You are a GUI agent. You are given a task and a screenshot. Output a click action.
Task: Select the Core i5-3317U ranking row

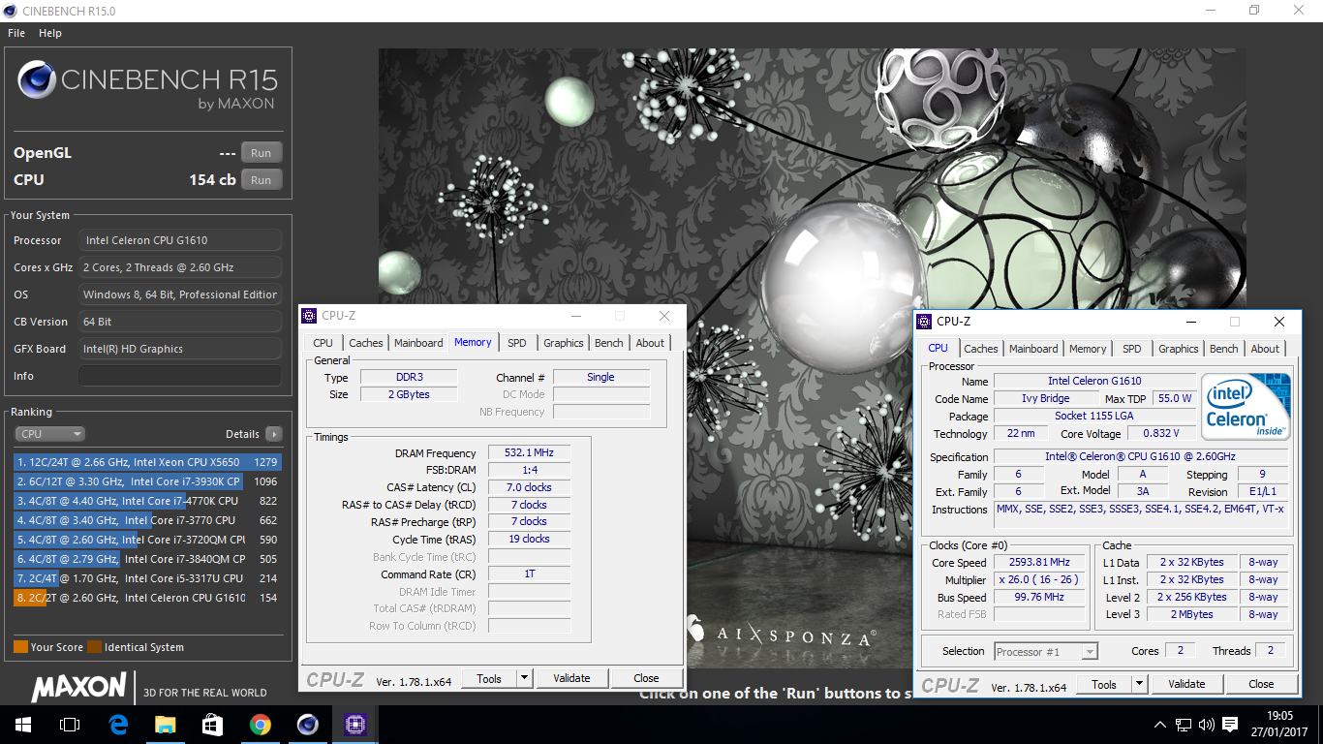point(147,578)
